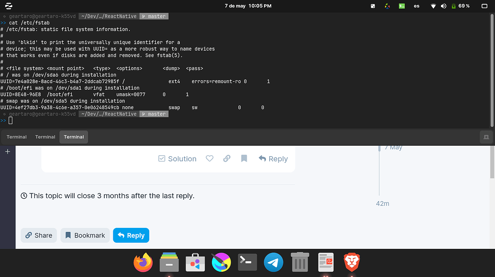Reply to the post via post Reply

point(273,159)
